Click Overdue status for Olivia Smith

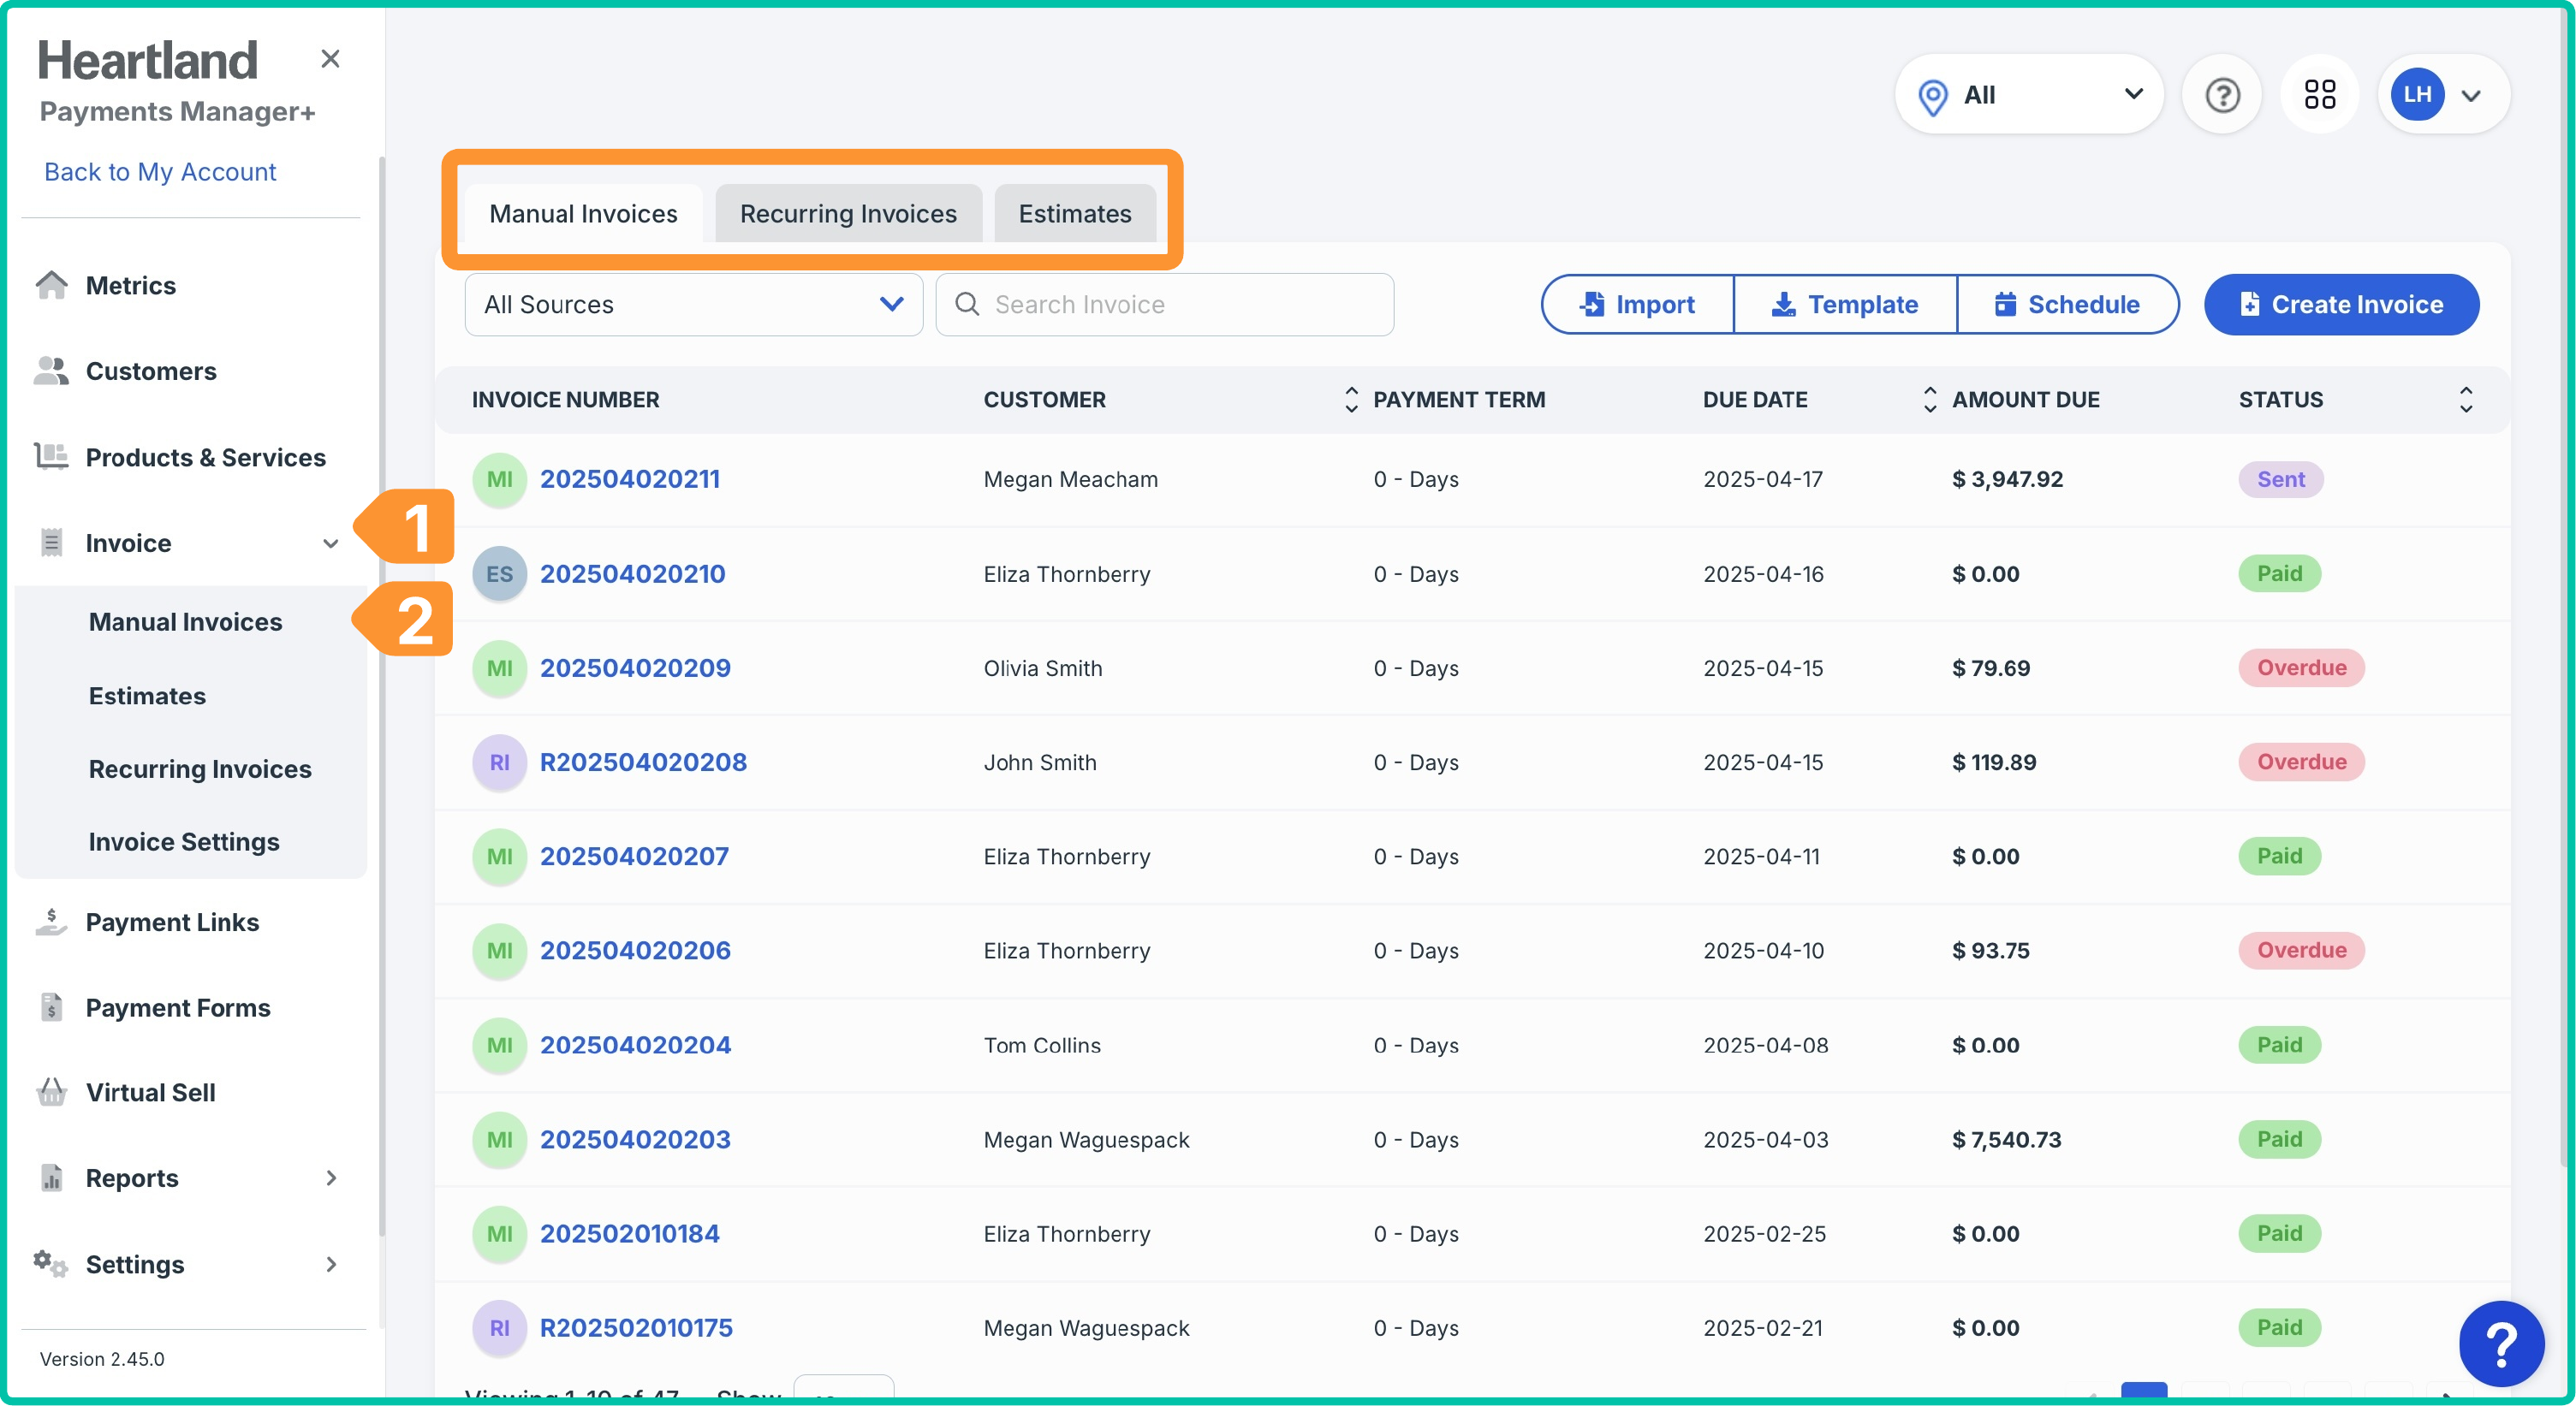(2301, 667)
